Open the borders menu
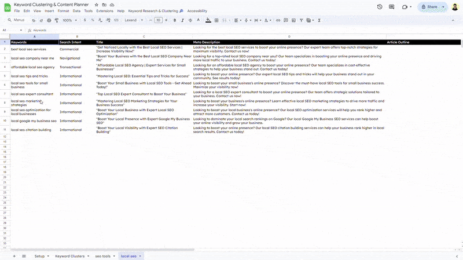Viewport: 463px width, 260px height. [216, 20]
